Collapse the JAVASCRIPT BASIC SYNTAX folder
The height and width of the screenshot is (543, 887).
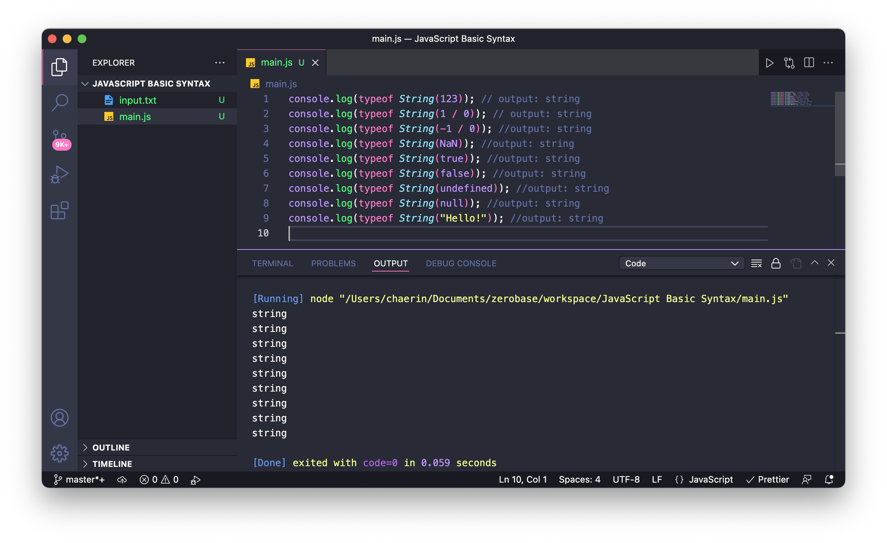(x=151, y=84)
